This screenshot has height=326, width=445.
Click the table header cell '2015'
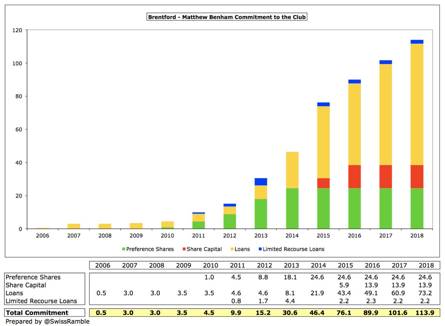(x=345, y=266)
